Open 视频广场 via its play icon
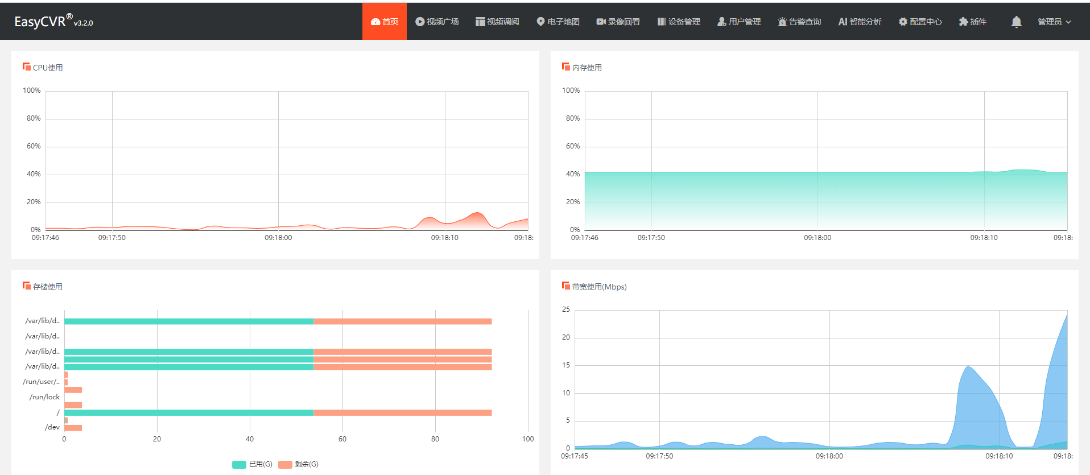 [x=420, y=22]
